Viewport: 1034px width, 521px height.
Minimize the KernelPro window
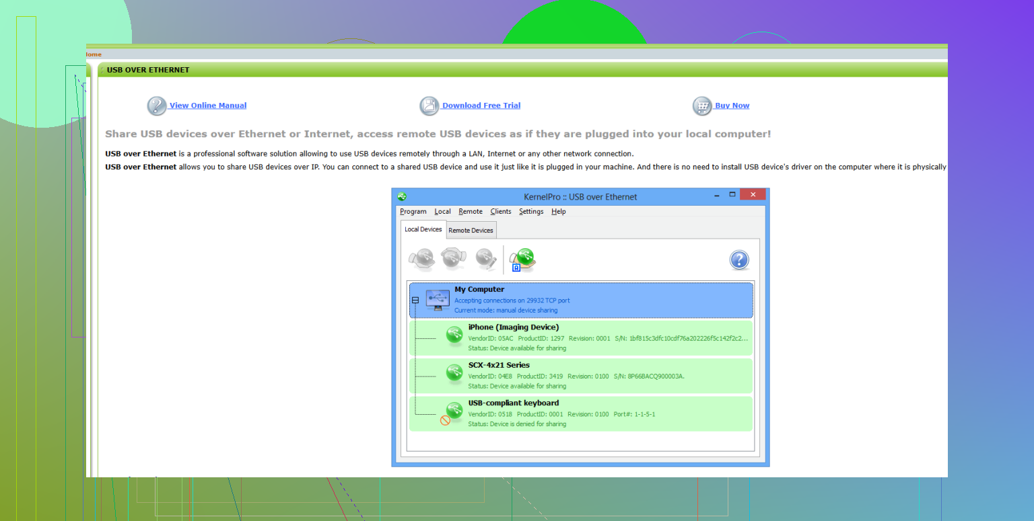716,194
